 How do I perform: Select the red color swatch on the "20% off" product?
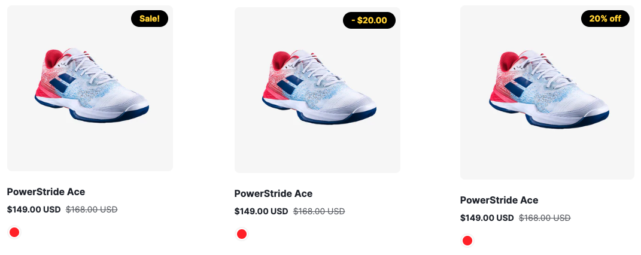click(467, 241)
